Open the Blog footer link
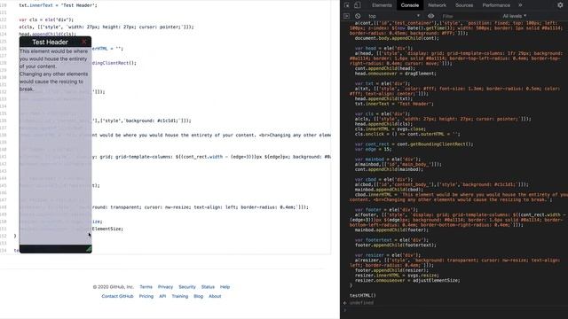The height and width of the screenshot is (319, 568). (198, 296)
